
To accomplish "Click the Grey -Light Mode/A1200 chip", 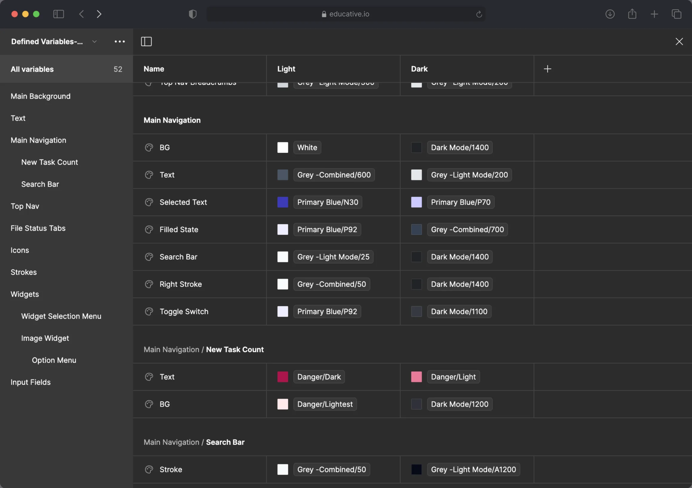I will coord(473,470).
